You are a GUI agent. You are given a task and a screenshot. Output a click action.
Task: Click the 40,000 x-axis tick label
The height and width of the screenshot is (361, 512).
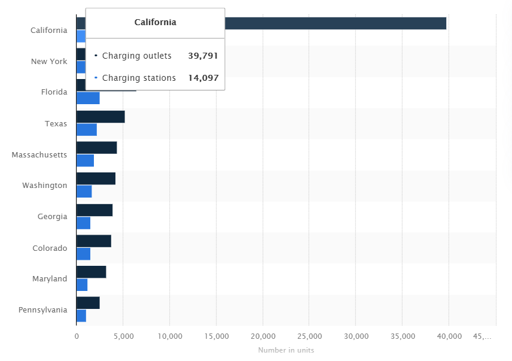[x=449, y=336]
